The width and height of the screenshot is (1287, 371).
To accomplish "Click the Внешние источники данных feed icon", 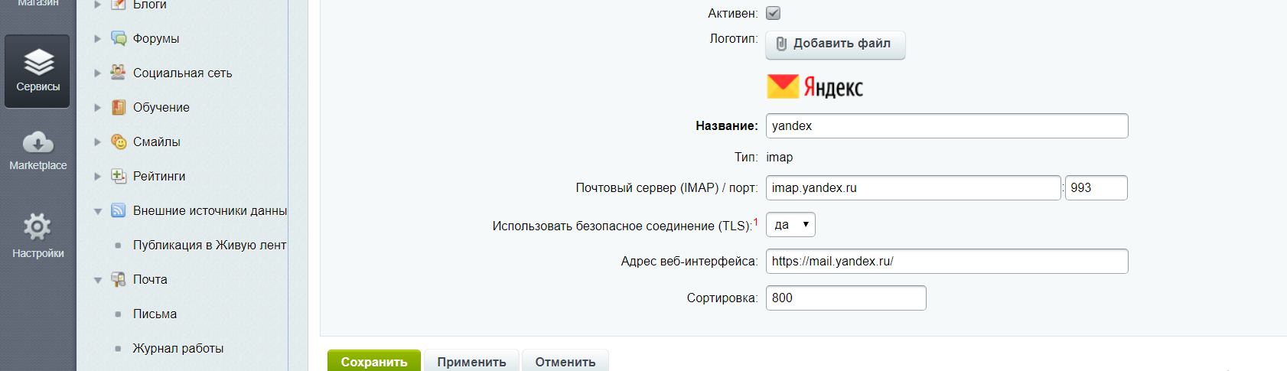I will pyautogui.click(x=119, y=210).
